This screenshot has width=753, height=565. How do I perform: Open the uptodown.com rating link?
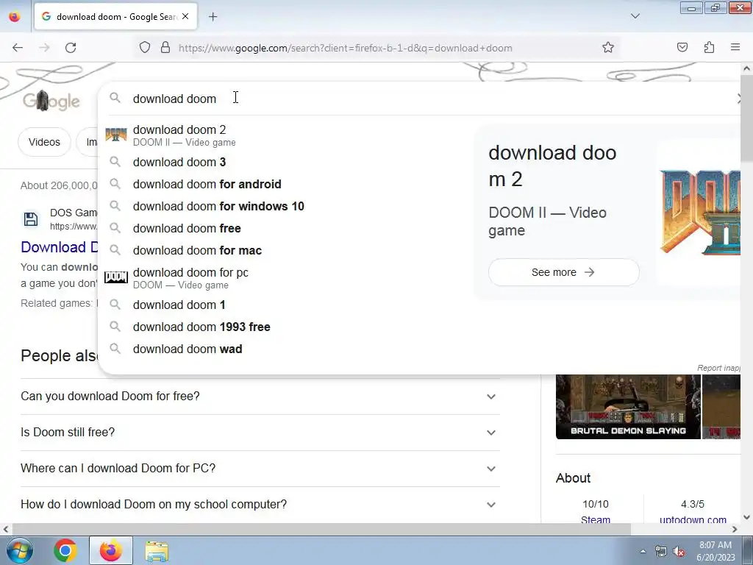pyautogui.click(x=693, y=519)
